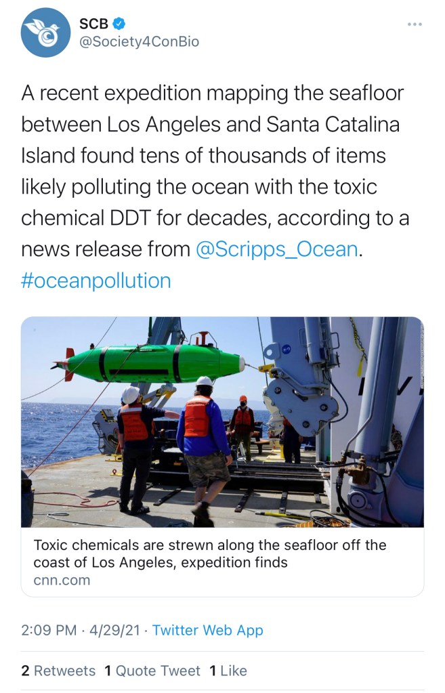This screenshot has width=445, height=693.
Task: Open the more options ellipsis menu
Action: click(x=415, y=25)
